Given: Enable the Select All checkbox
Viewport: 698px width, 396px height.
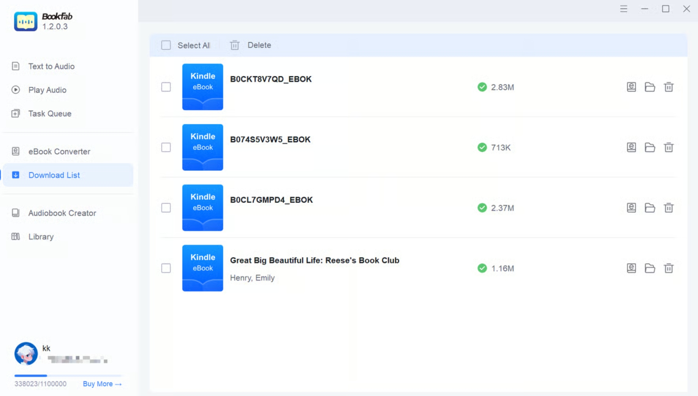Looking at the screenshot, I should tap(166, 45).
